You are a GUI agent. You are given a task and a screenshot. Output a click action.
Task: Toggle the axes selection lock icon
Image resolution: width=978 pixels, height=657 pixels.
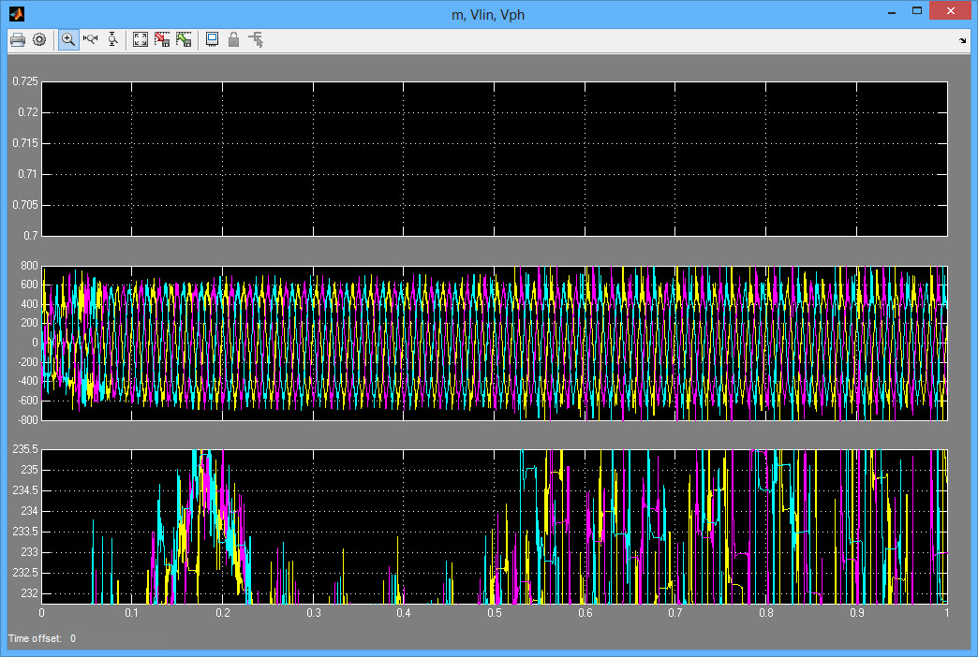pyautogui.click(x=233, y=39)
